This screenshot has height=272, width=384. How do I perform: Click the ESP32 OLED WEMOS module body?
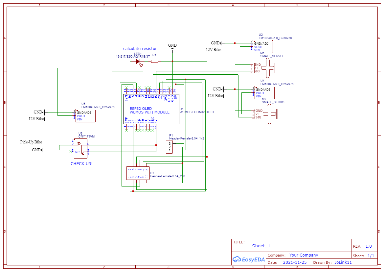pos(151,109)
